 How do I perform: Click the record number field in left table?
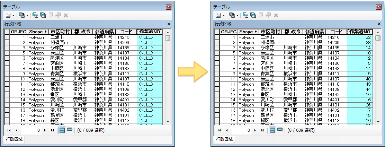[31, 130]
